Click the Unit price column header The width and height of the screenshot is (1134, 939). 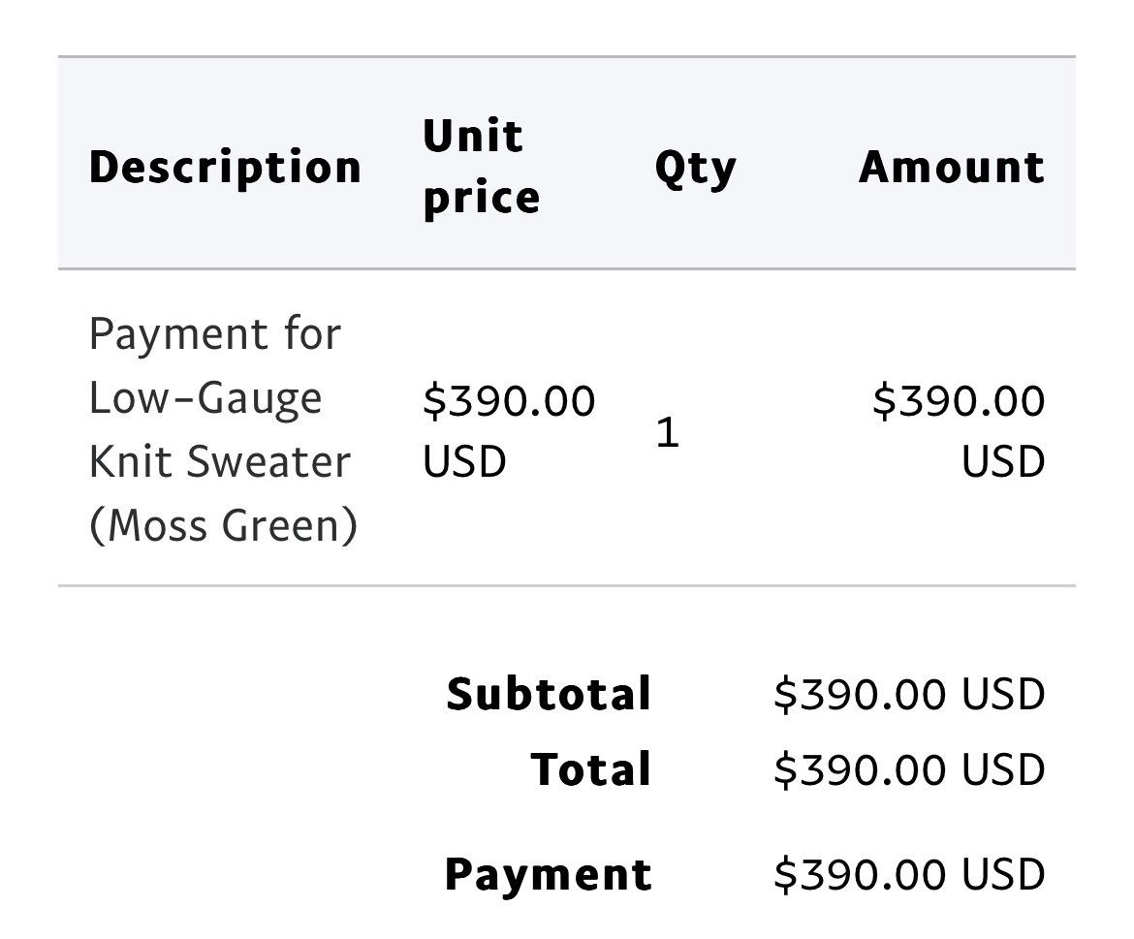pyautogui.click(x=482, y=167)
